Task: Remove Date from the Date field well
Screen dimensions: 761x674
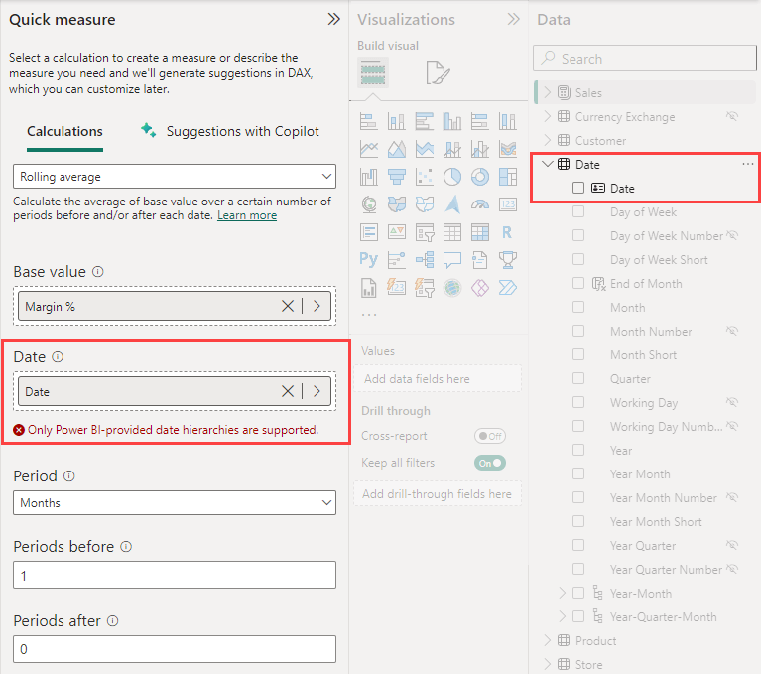Action: click(288, 391)
